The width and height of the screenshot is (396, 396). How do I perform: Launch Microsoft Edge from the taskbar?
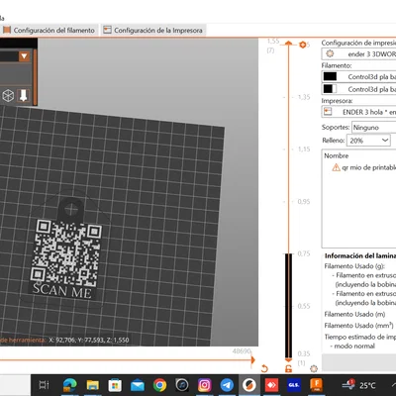pyautogui.click(x=70, y=385)
